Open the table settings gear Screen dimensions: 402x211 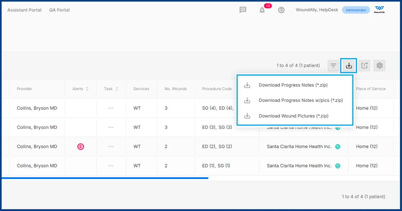click(x=379, y=66)
